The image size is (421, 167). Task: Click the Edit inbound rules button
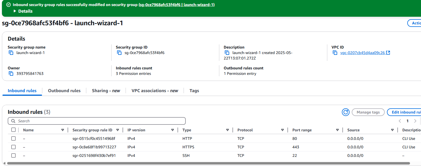(x=404, y=112)
